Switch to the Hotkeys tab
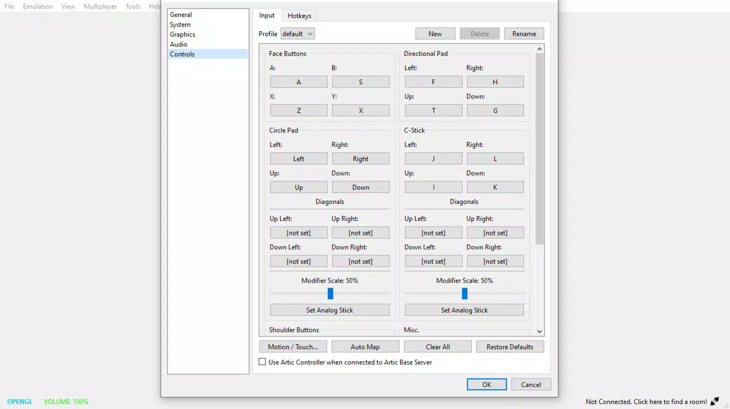730x409 pixels. 300,16
